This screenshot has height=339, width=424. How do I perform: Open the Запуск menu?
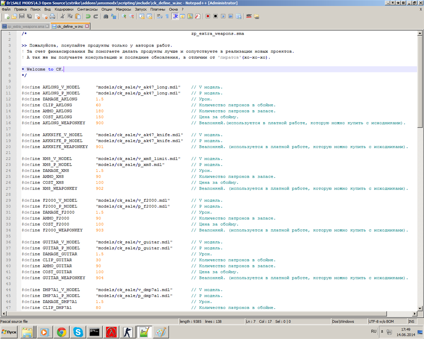tap(141, 9)
